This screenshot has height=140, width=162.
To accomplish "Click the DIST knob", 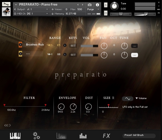I will coord(89,107).
